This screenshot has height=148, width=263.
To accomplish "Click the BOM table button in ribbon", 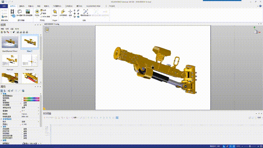I will [x=45, y=16].
